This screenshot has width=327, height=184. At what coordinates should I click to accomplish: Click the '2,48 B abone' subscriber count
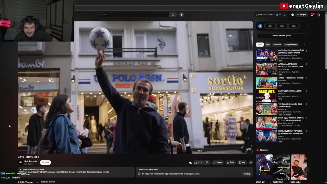[x=29, y=164]
